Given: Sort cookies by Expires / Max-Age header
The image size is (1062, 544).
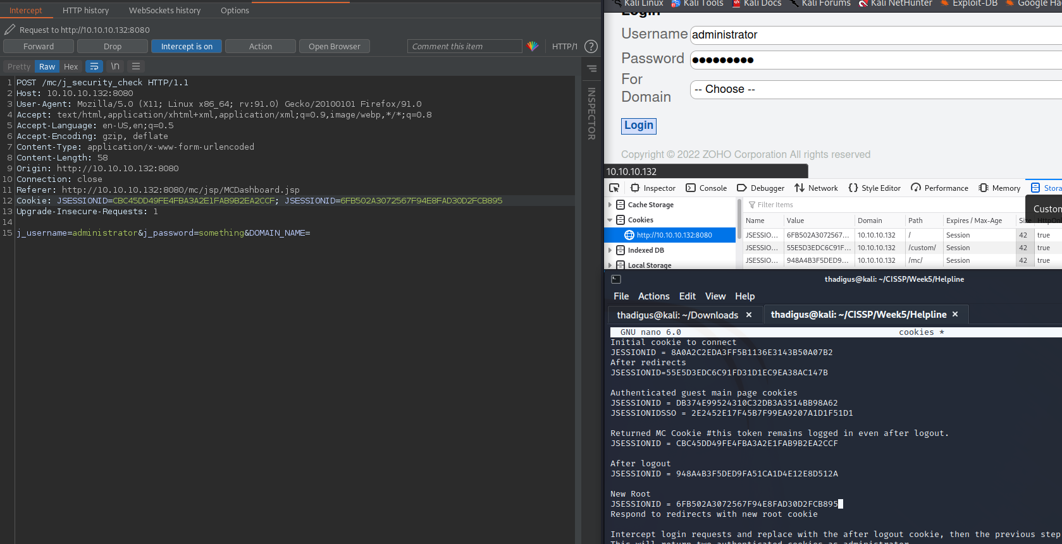Looking at the screenshot, I should [x=979, y=221].
